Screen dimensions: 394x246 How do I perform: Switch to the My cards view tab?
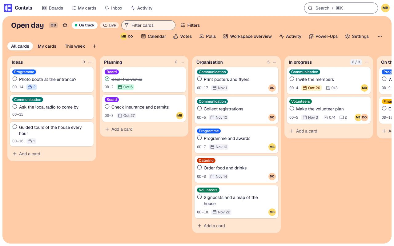pyautogui.click(x=47, y=46)
